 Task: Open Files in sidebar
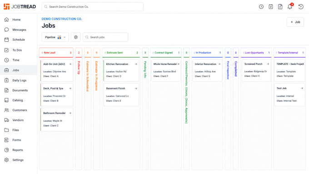[x=19, y=130]
